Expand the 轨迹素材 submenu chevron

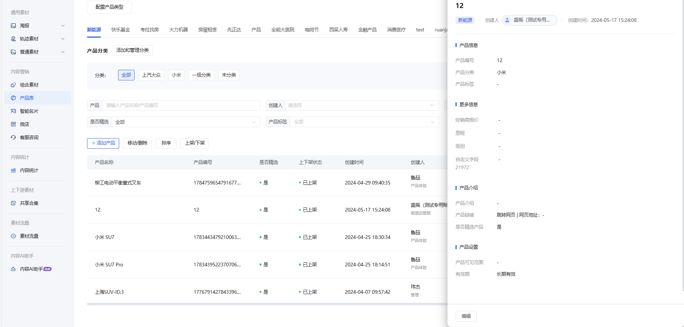[x=63, y=39]
